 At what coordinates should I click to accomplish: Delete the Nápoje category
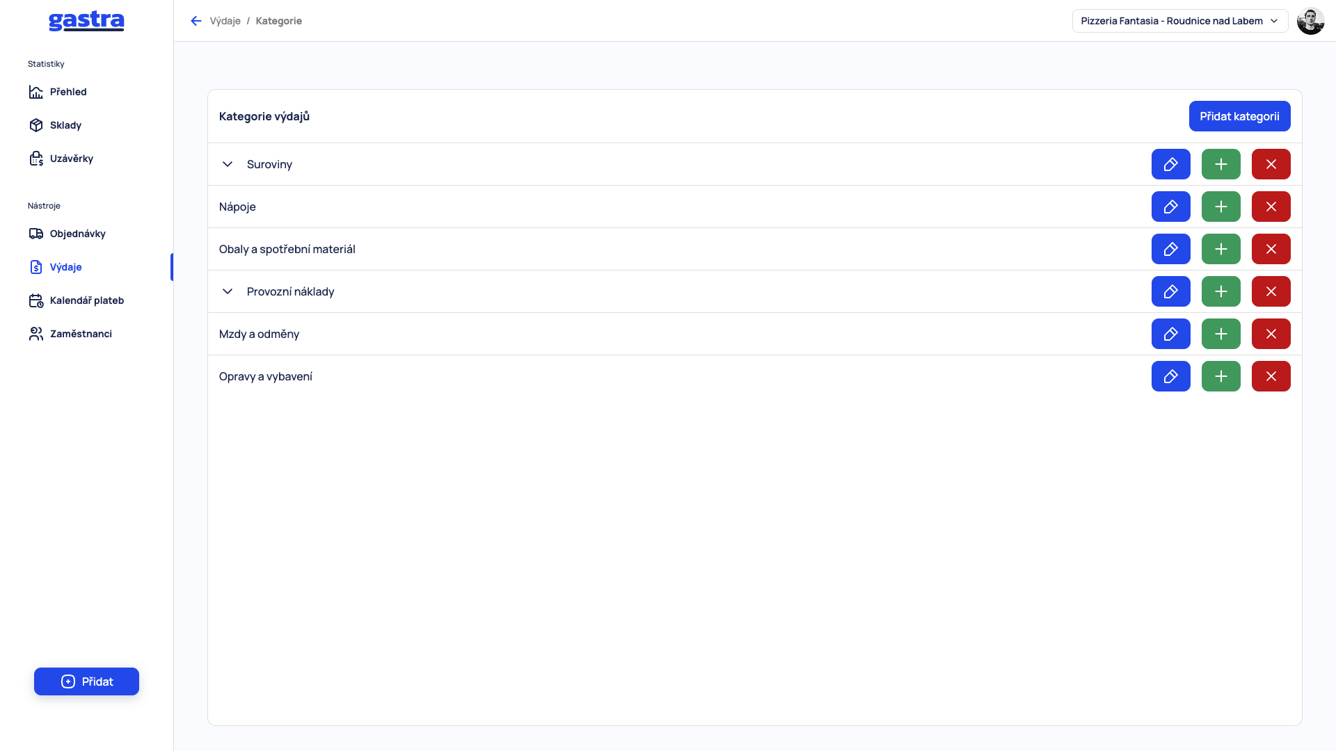(x=1271, y=207)
